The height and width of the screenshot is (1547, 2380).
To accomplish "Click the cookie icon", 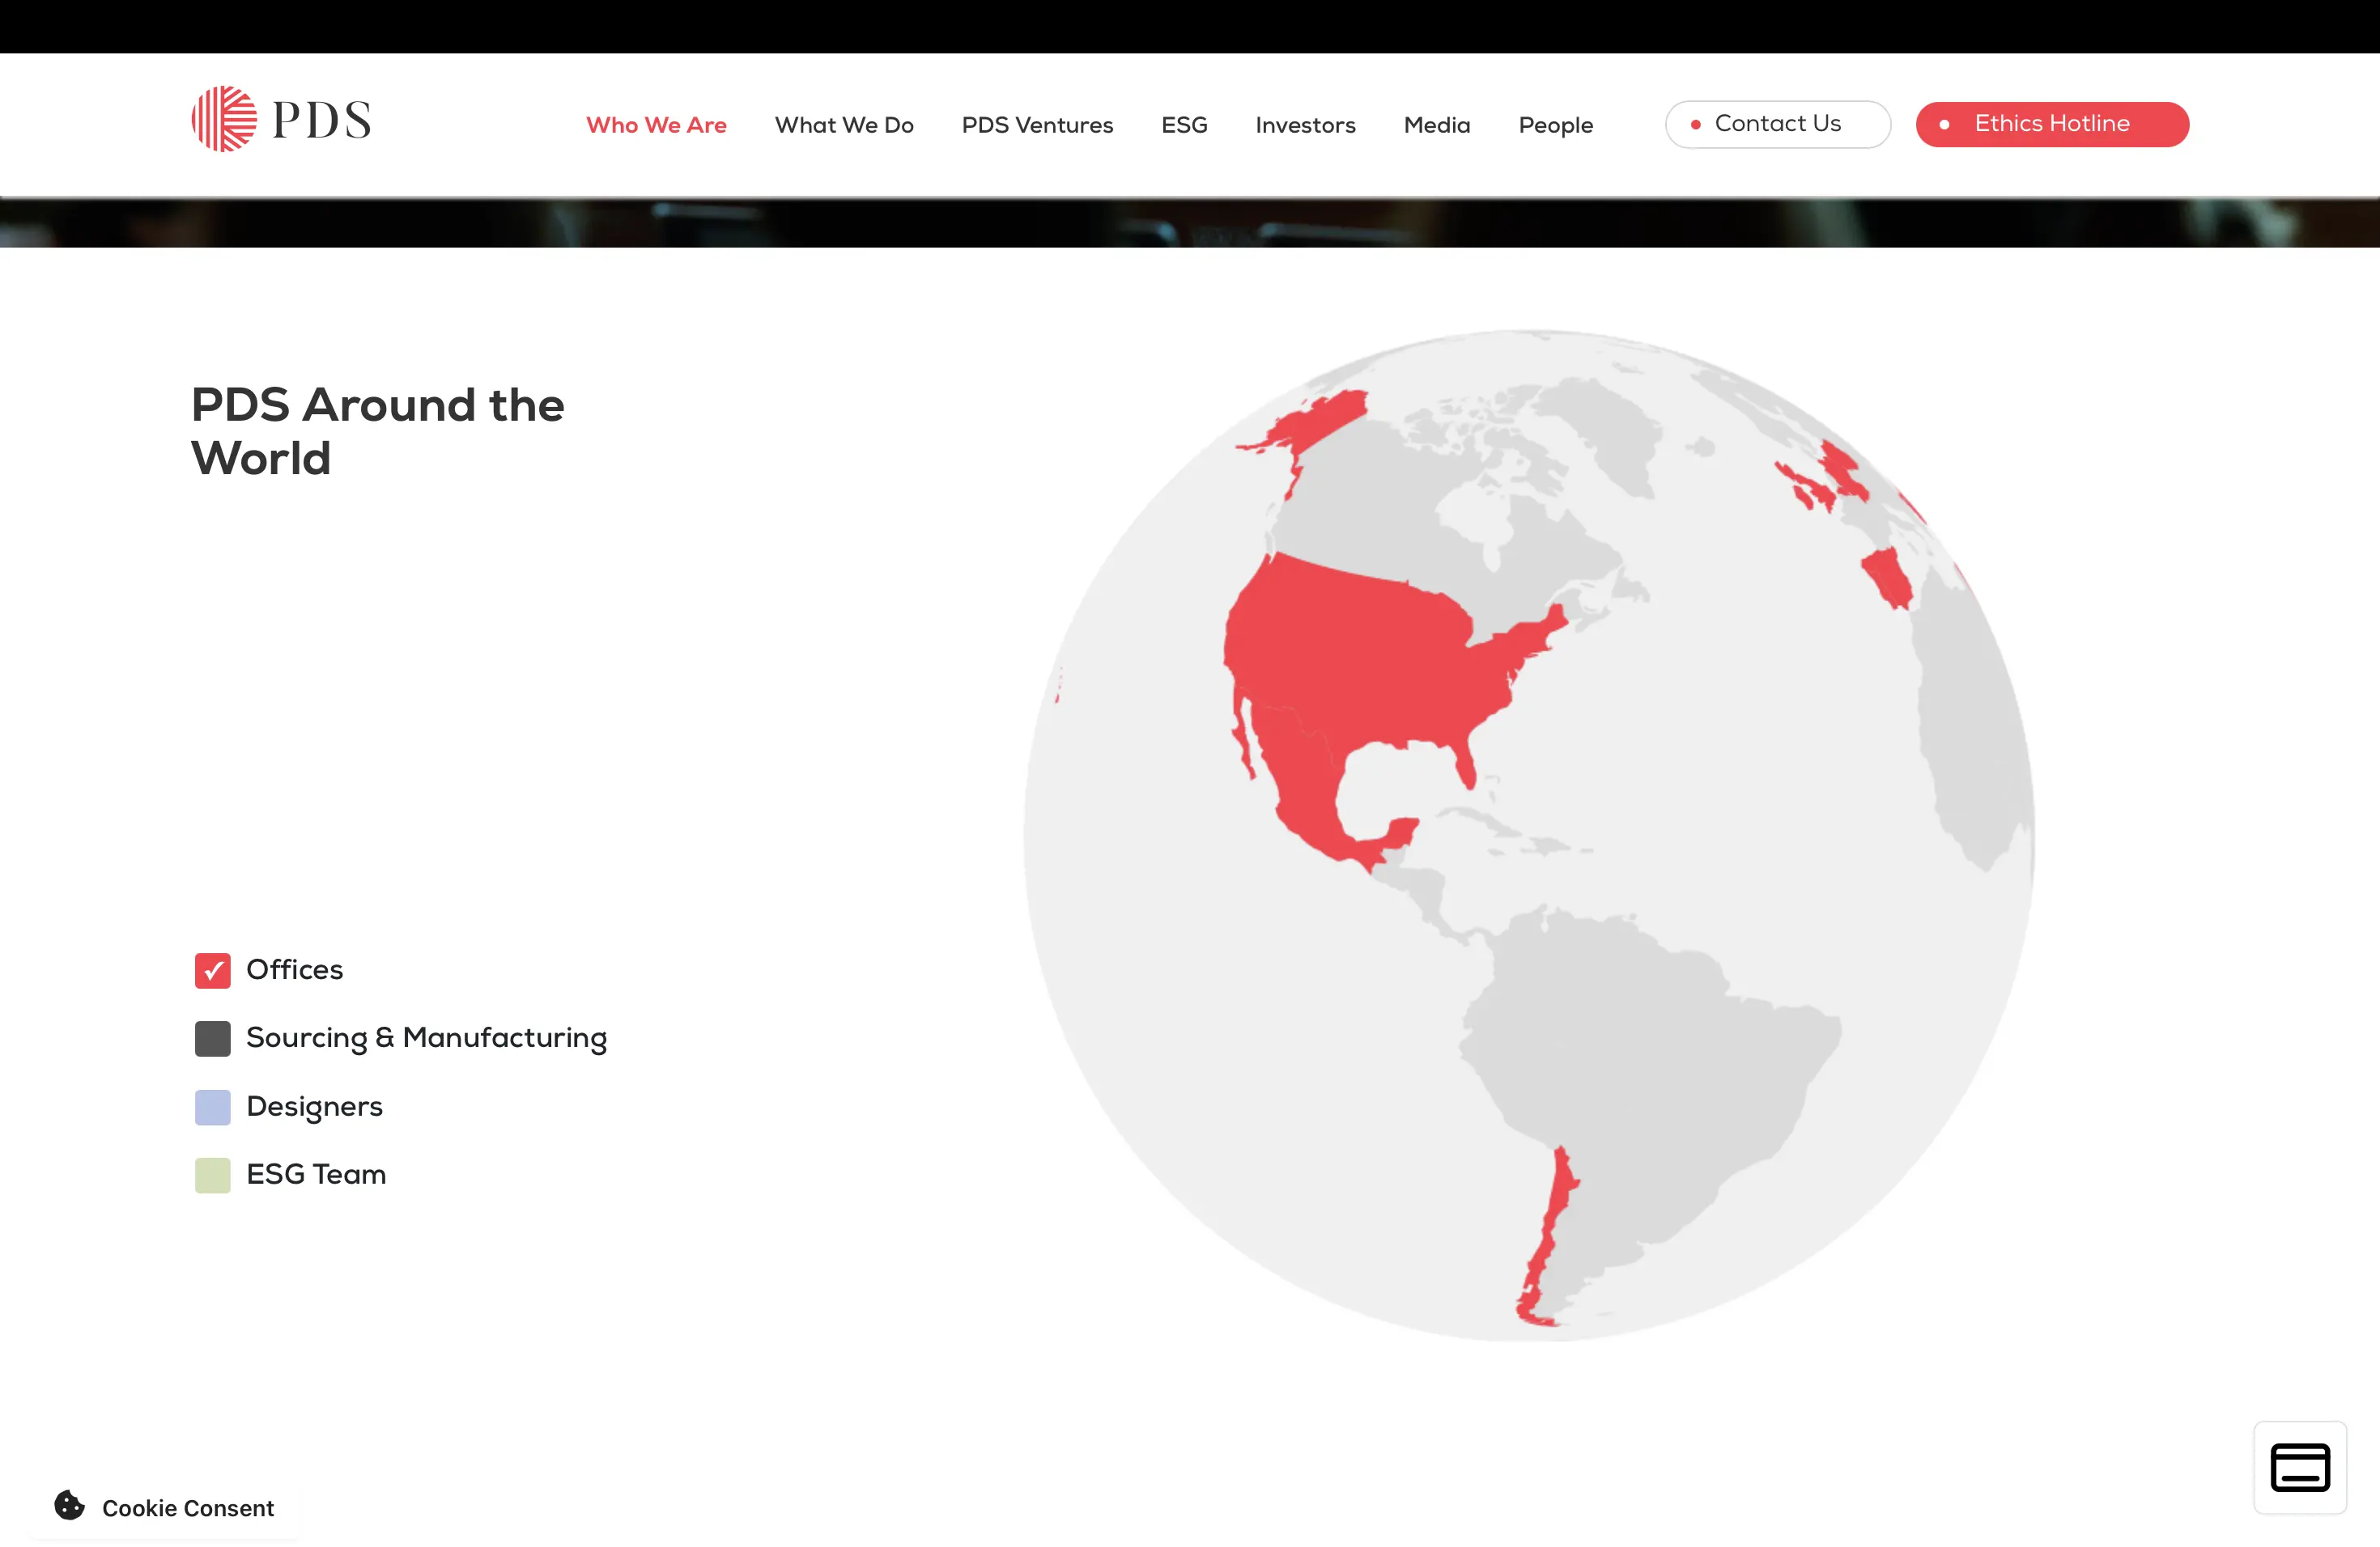I will (x=69, y=1505).
